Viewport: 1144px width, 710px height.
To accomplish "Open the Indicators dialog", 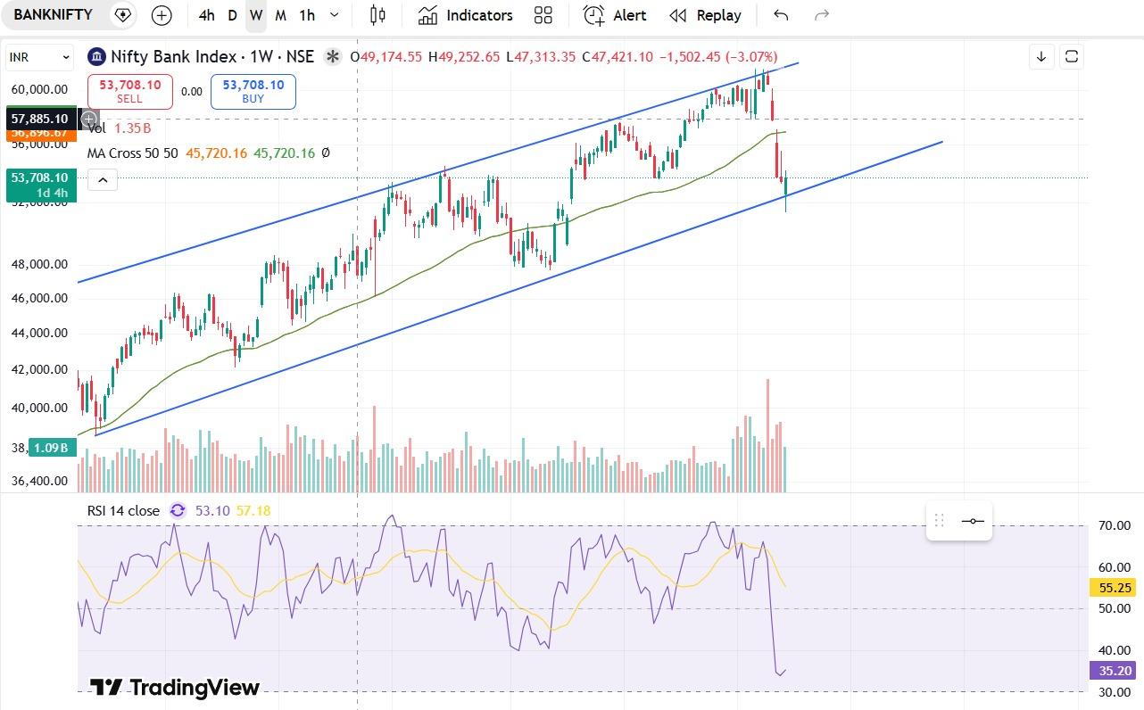I will pyautogui.click(x=465, y=15).
